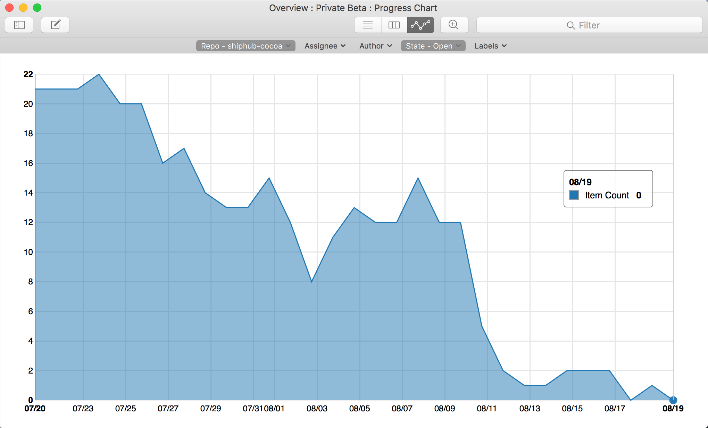Switch to list view mode
The width and height of the screenshot is (708, 428).
[368, 25]
